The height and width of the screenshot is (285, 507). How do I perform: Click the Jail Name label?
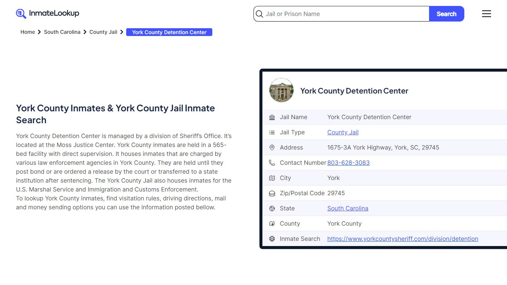294,117
